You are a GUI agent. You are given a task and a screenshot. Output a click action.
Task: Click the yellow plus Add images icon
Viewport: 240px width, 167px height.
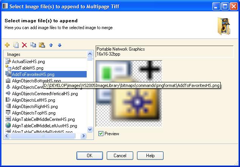point(7,45)
